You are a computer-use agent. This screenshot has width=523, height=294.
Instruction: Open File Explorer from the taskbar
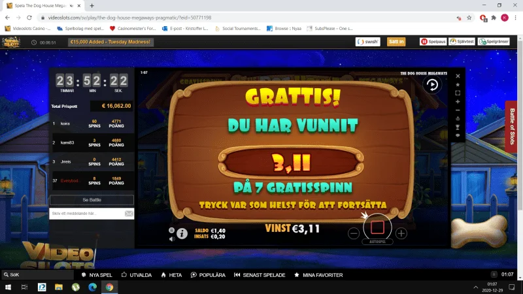[59, 287]
